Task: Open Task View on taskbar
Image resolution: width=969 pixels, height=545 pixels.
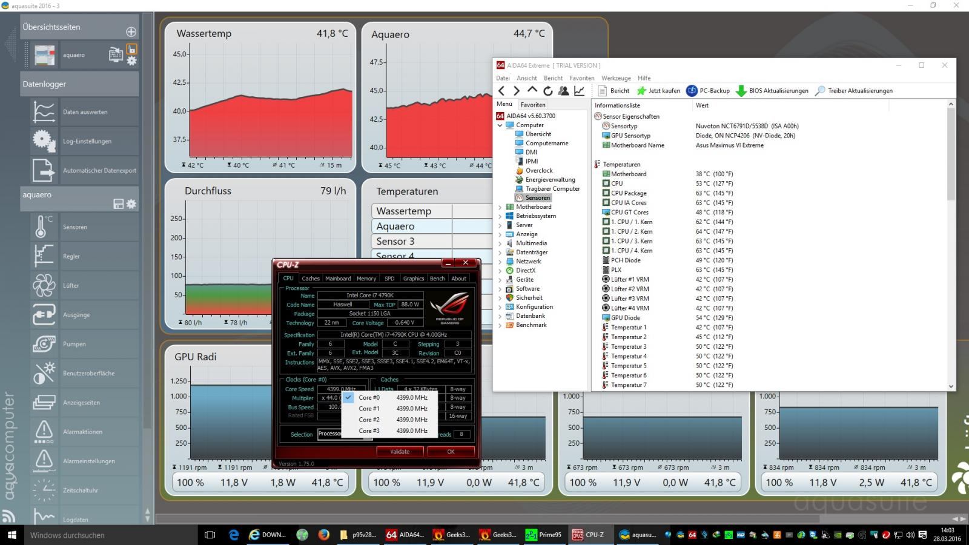Action: tap(210, 535)
